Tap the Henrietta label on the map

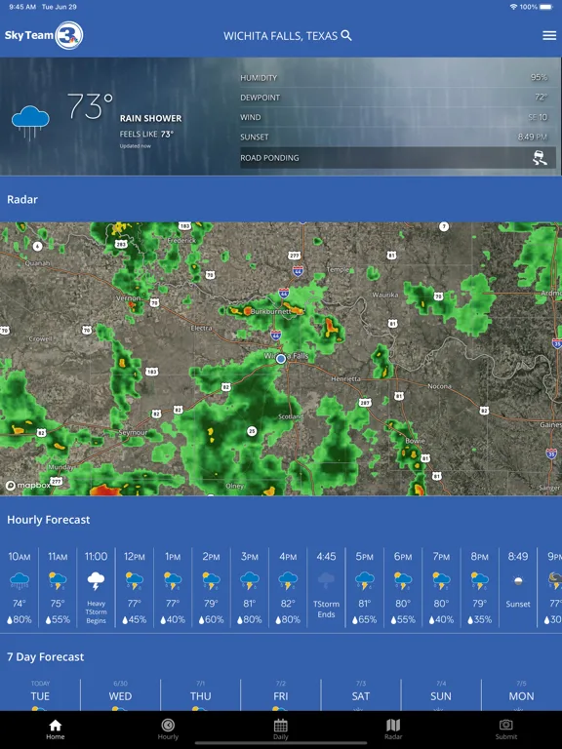click(346, 378)
